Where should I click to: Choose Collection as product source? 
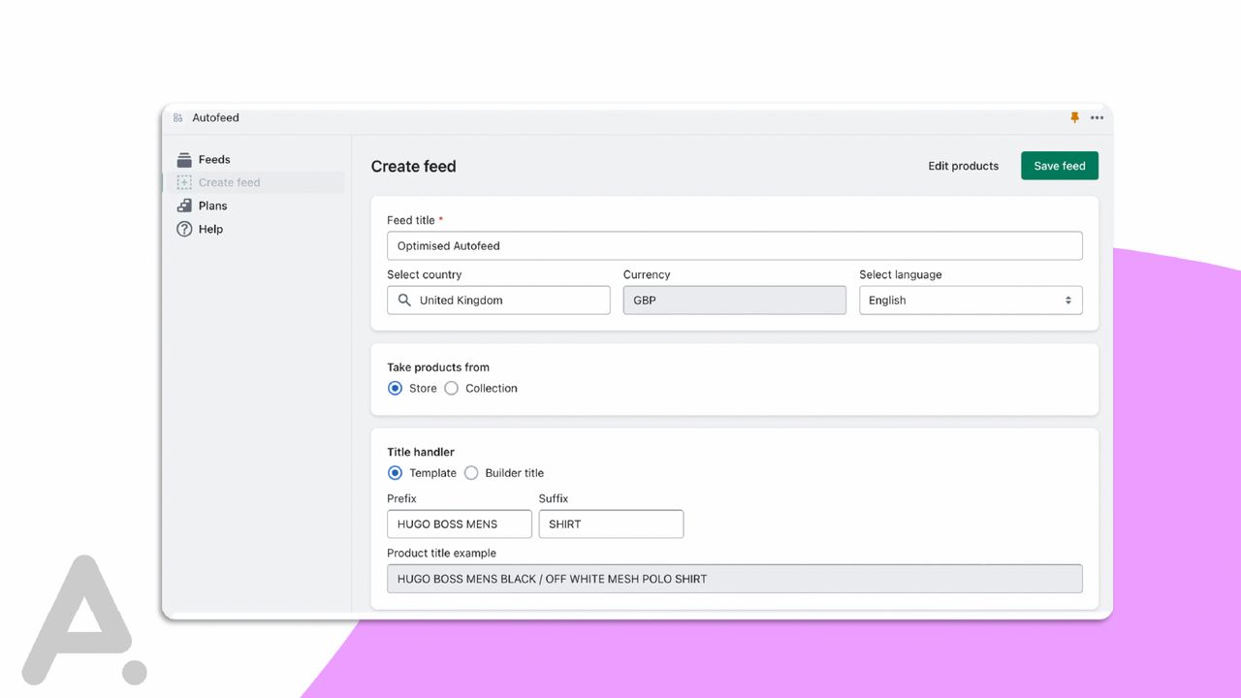coord(451,388)
